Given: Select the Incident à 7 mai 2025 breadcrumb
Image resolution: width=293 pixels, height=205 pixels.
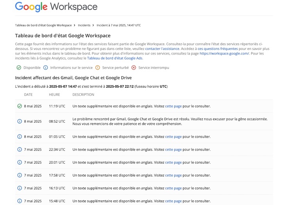Looking at the screenshot, I should pyautogui.click(x=119, y=25).
